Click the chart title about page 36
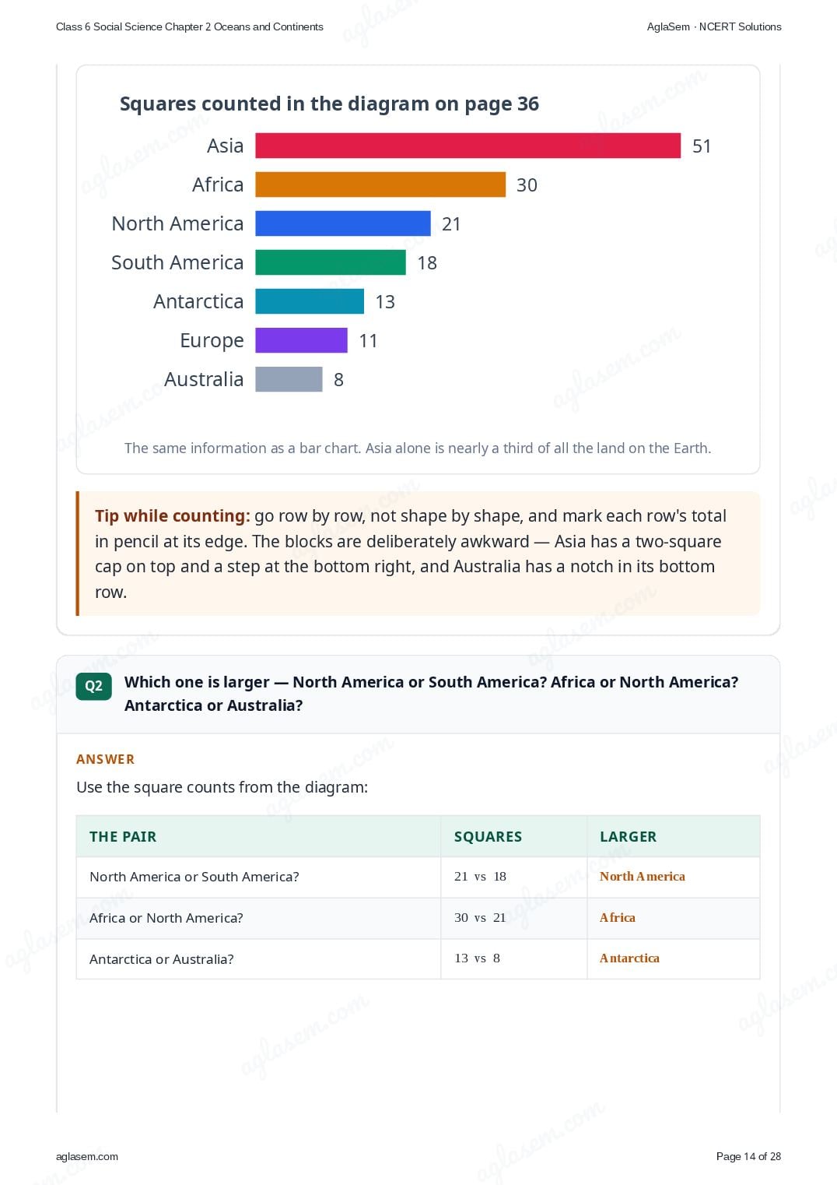The image size is (837, 1185). pos(329,104)
